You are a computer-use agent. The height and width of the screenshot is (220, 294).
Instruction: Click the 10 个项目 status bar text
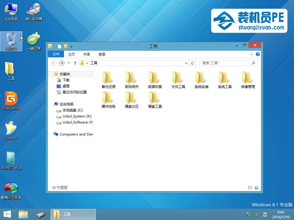click(x=60, y=188)
